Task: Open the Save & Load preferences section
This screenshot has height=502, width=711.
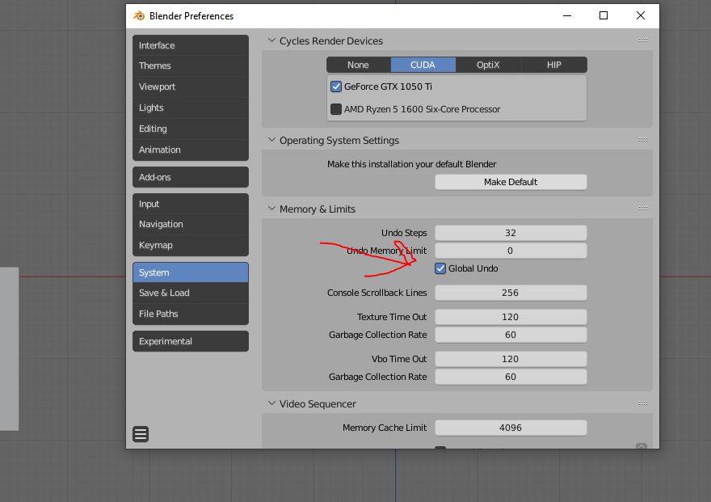Action: pyautogui.click(x=191, y=293)
